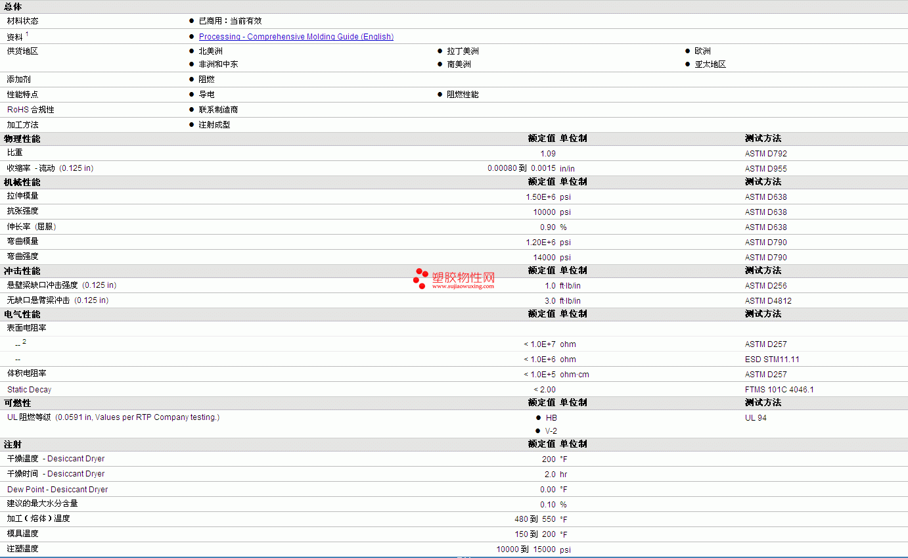Screen dimensions: 908x558
Task: Select the RoHS 合规性 row label
Action: pyautogui.click(x=31, y=110)
